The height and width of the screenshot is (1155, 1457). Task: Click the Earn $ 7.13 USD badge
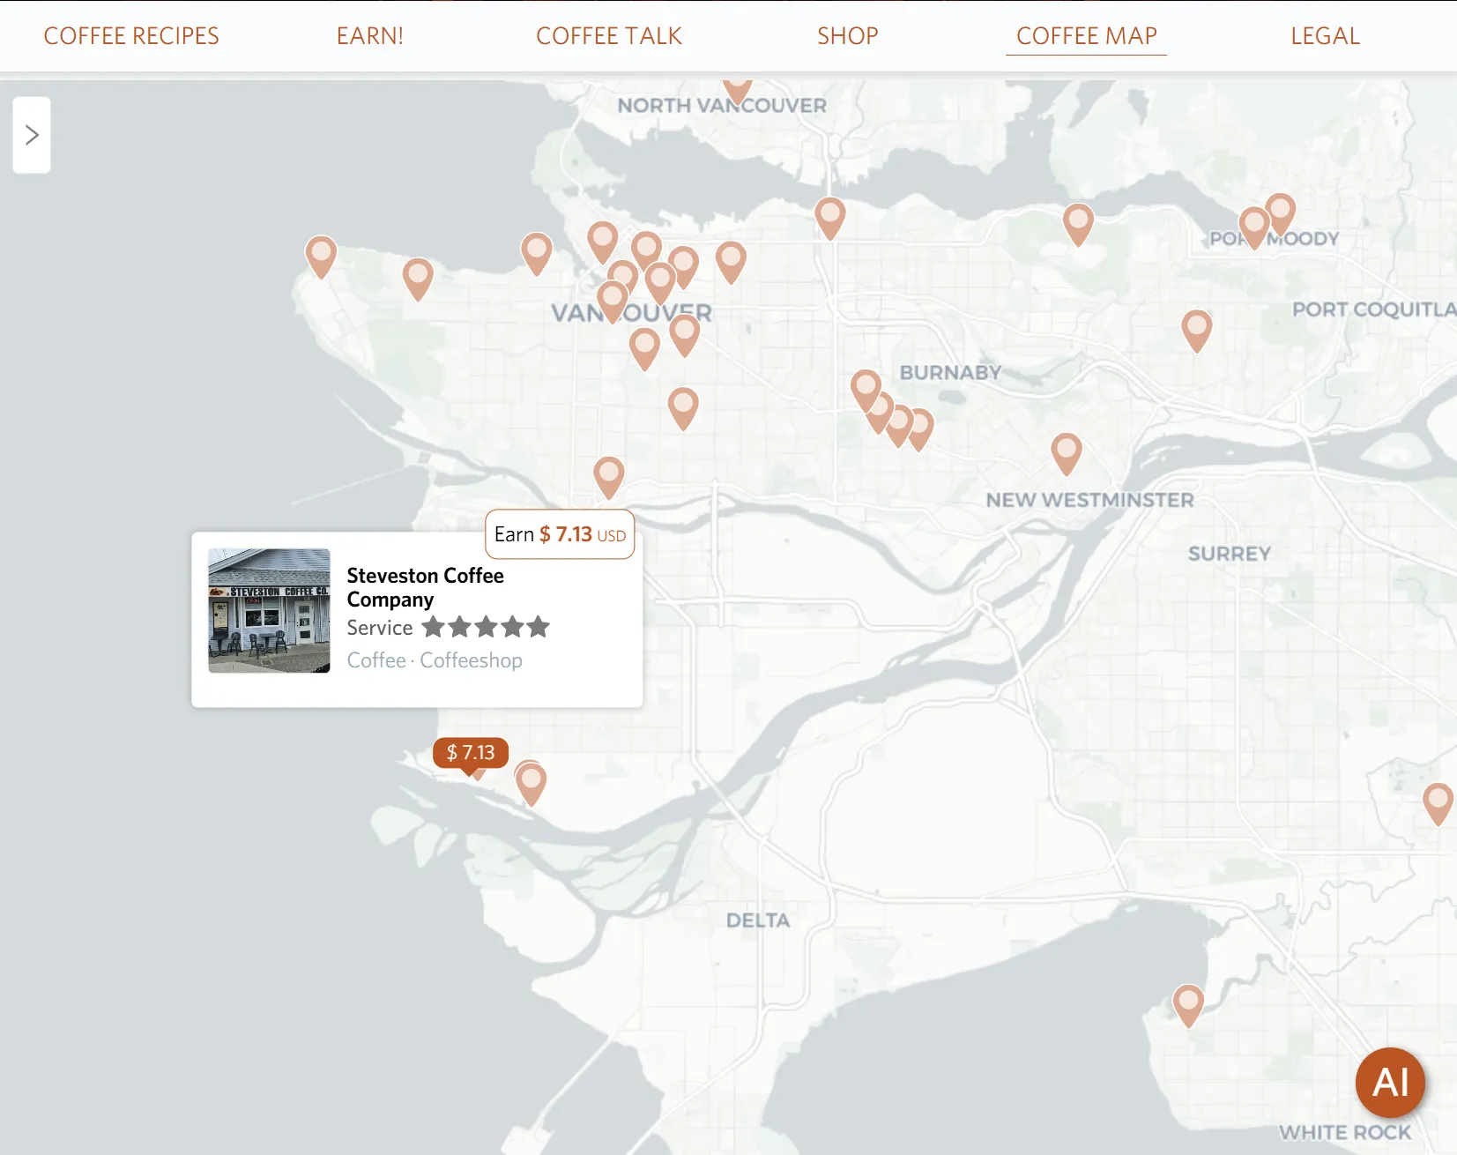[560, 534]
